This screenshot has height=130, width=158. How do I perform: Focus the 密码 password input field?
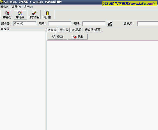[x=94, y=24]
